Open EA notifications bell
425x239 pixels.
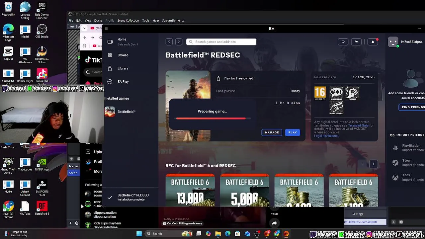(x=373, y=42)
